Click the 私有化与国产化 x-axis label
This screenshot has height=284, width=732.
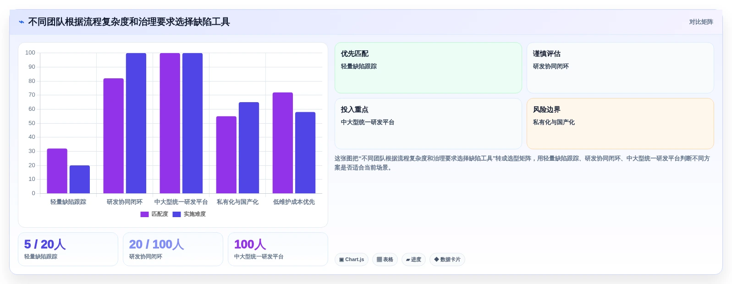click(237, 202)
